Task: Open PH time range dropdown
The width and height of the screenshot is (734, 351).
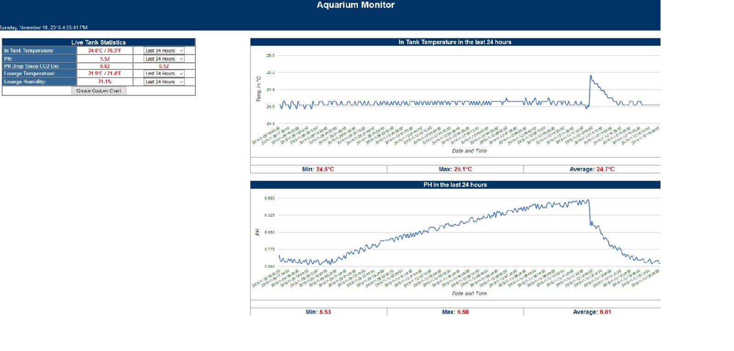Action: (164, 59)
